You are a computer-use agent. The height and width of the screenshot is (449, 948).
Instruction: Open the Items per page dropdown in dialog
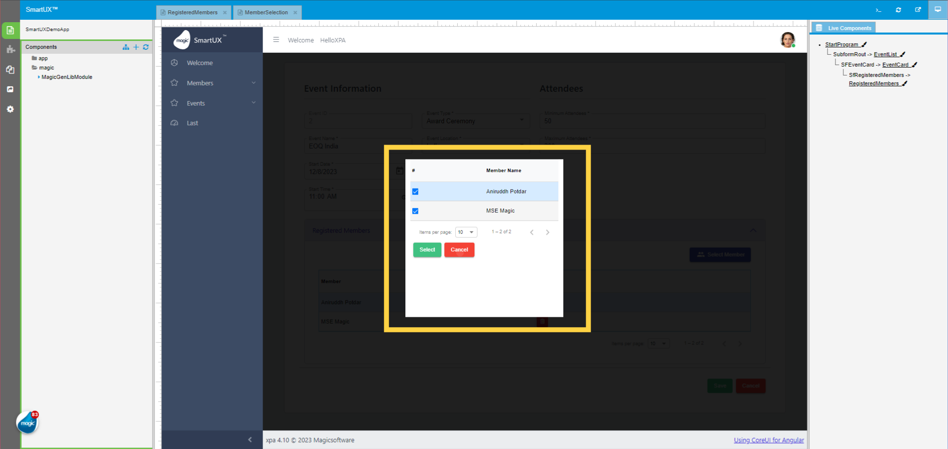click(466, 232)
